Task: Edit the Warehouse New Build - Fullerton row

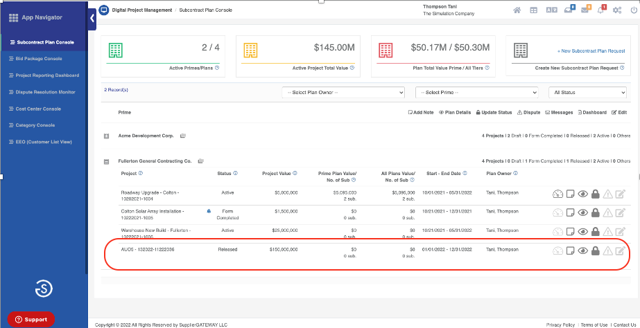Action: (x=621, y=232)
